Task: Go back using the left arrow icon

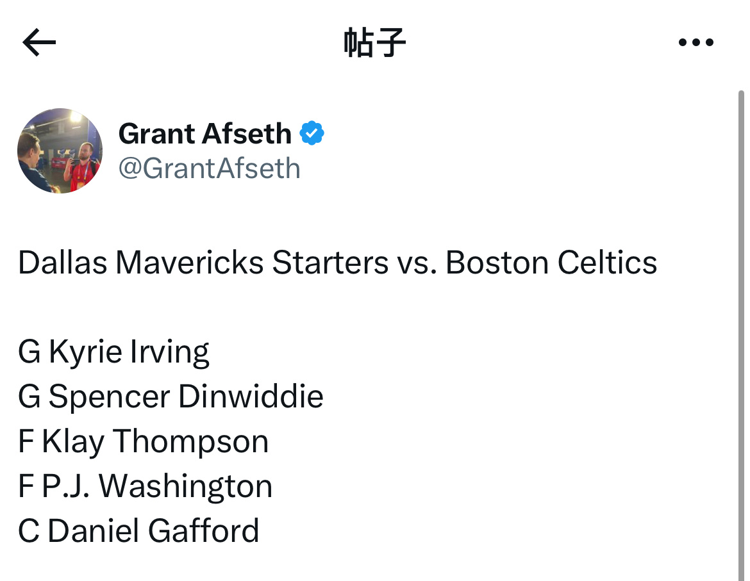Action: 39,42
